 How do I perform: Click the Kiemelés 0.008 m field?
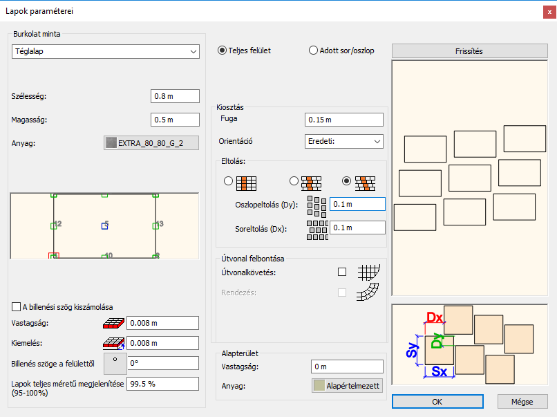click(162, 343)
